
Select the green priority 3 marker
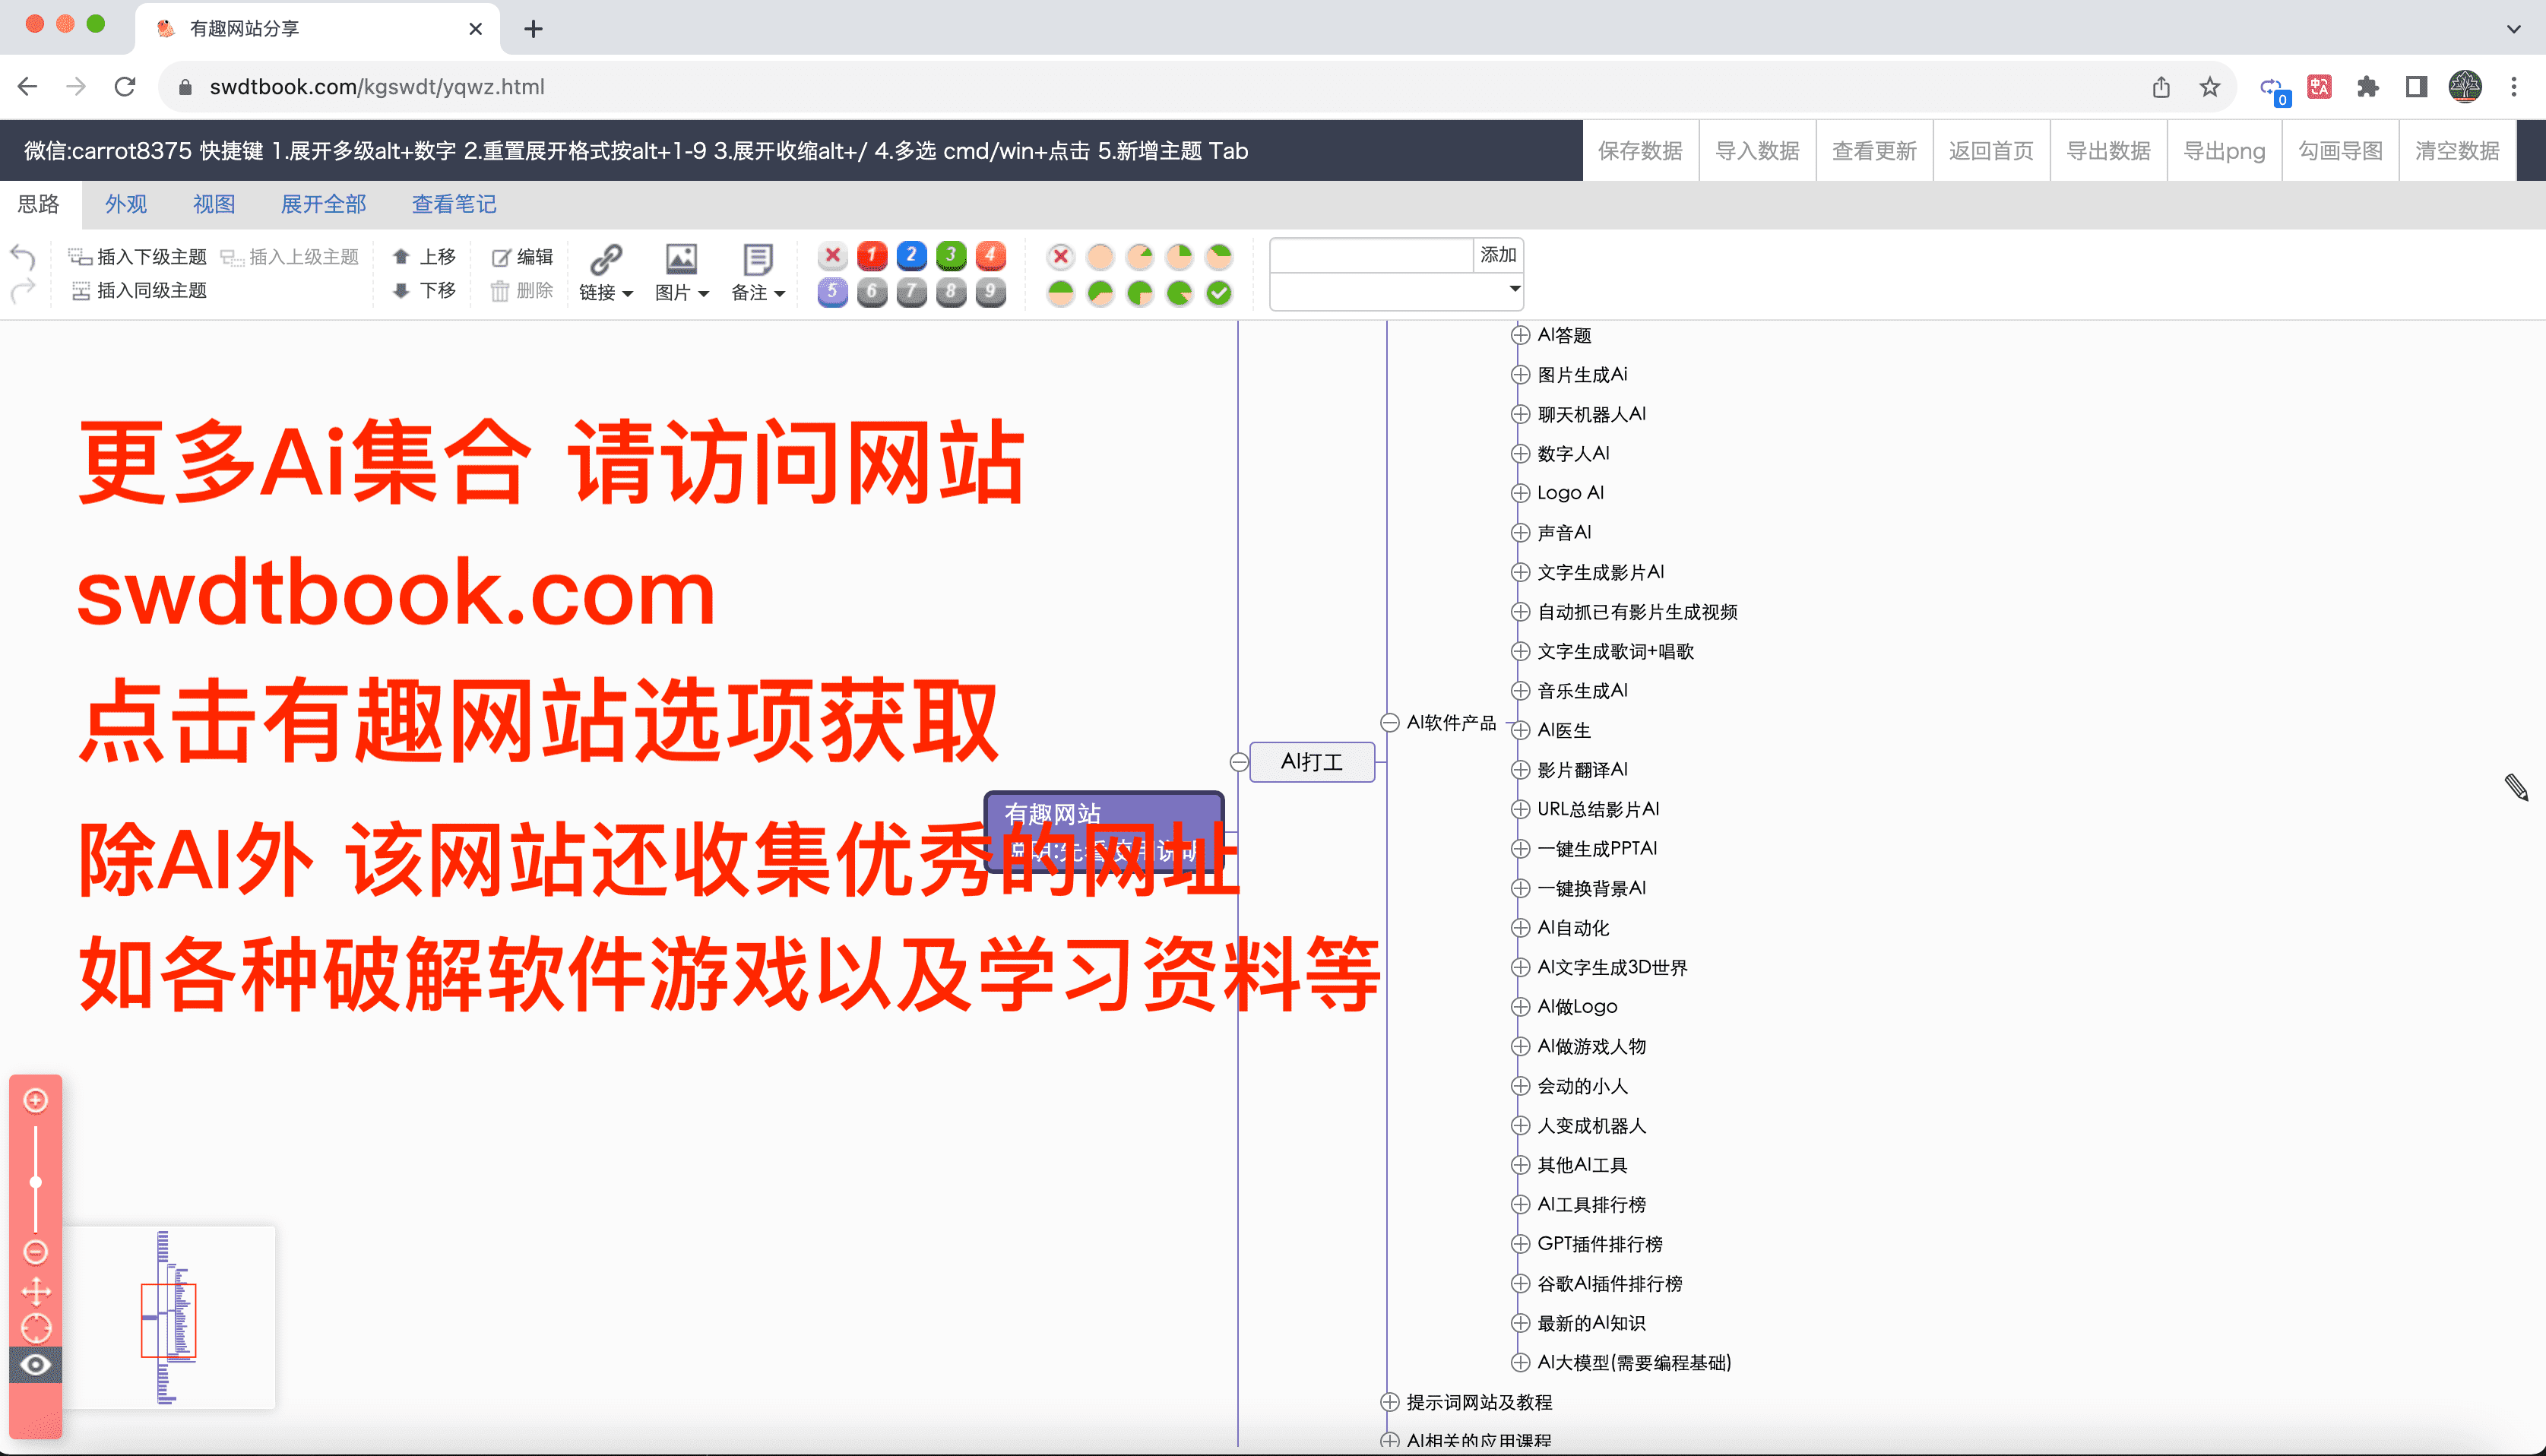(951, 255)
